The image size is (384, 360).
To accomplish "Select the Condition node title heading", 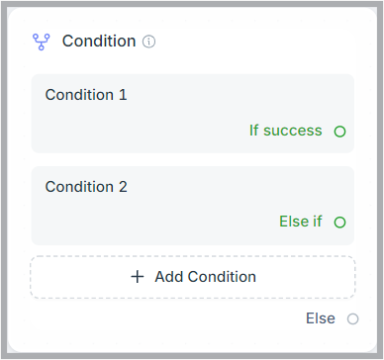I will (99, 42).
